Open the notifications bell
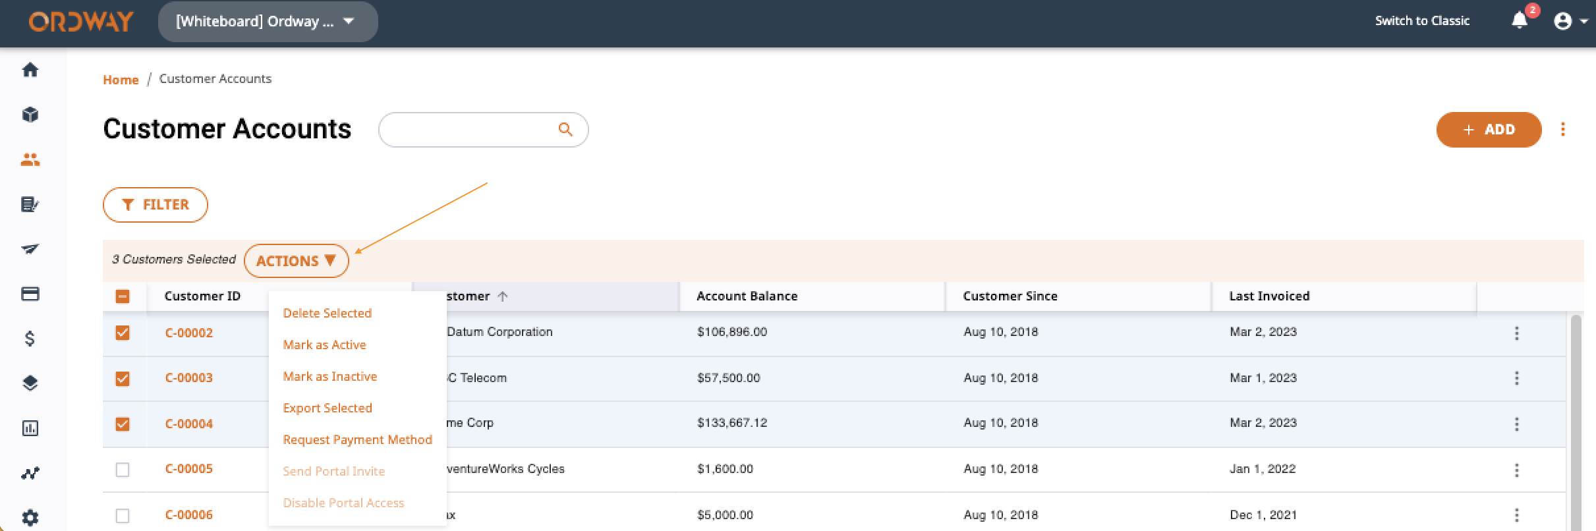The image size is (1596, 531). [1520, 21]
